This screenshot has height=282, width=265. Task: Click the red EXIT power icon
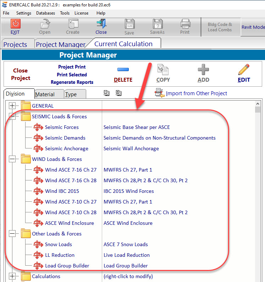coord(15,24)
